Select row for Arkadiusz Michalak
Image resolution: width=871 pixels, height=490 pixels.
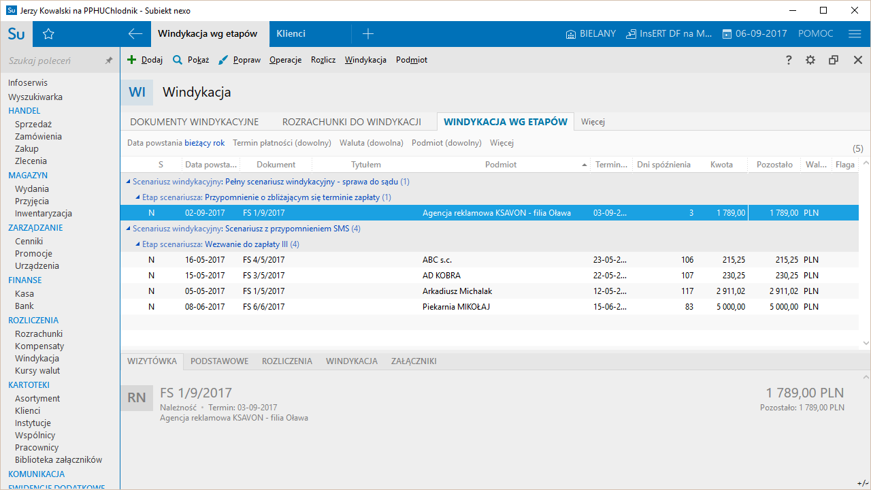point(489,291)
